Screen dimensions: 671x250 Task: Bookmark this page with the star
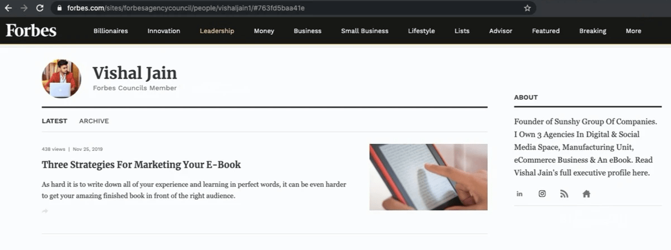click(527, 8)
